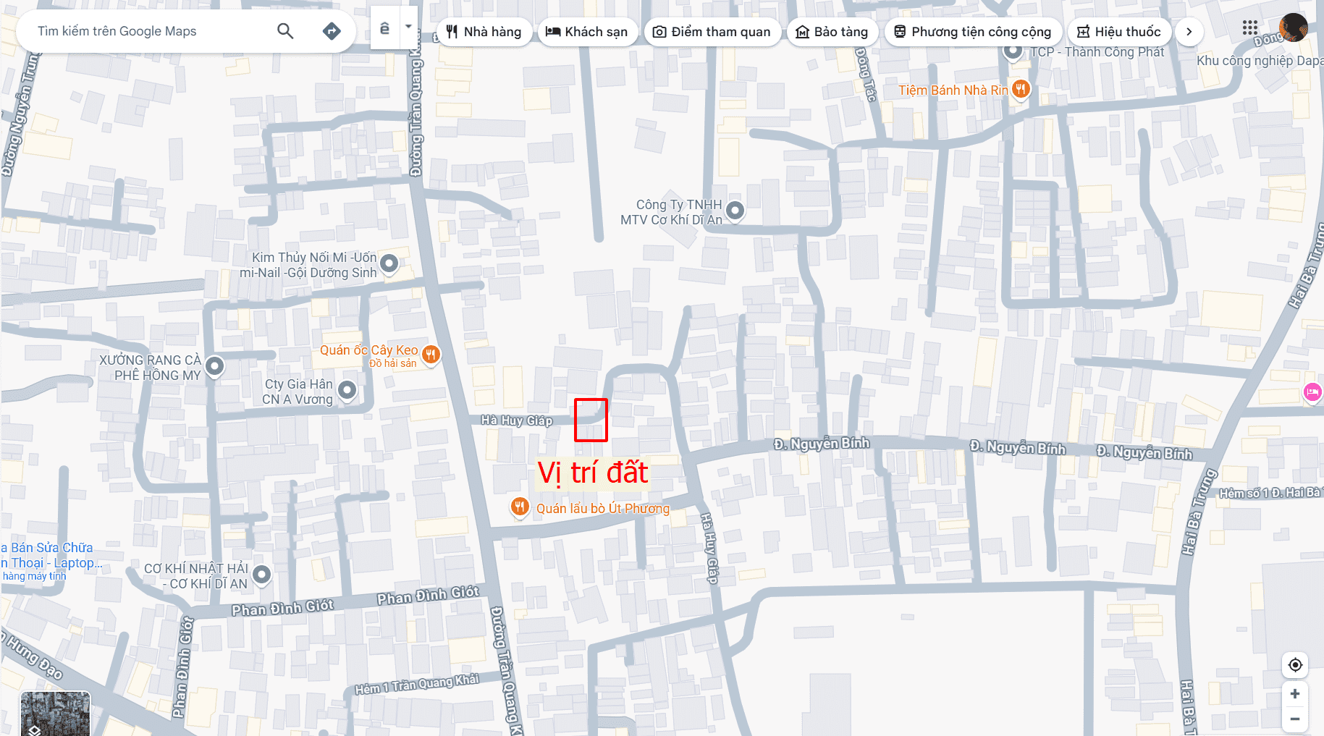Filter by Khách sạn category
This screenshot has width=1324, height=736.
click(x=587, y=32)
